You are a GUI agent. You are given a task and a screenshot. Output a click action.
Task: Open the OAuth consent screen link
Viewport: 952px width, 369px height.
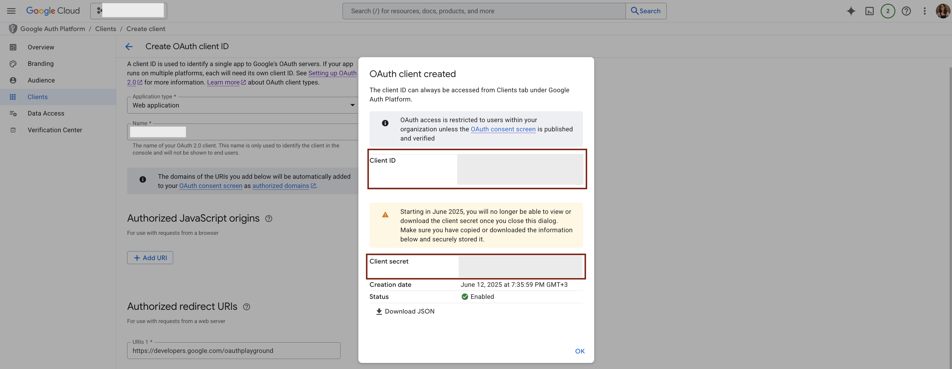pos(503,129)
